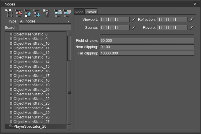
Task: Click the Search input field
Action: click(x=45, y=28)
